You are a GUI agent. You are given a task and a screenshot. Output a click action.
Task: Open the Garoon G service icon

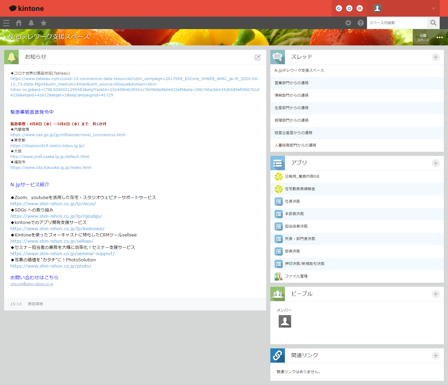(339, 8)
